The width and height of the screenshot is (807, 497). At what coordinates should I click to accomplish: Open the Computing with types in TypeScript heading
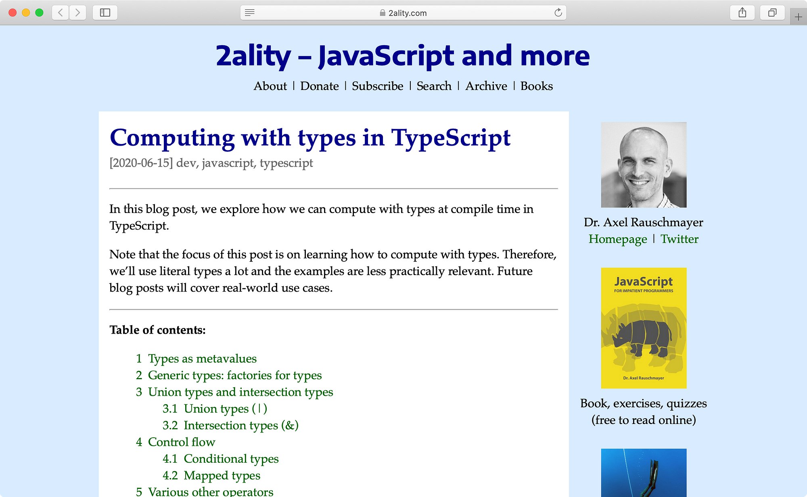point(310,138)
